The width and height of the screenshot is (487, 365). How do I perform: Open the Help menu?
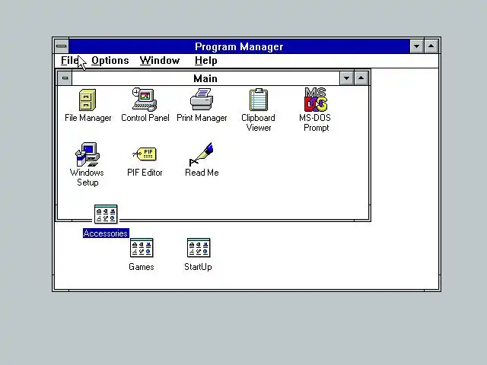[205, 61]
